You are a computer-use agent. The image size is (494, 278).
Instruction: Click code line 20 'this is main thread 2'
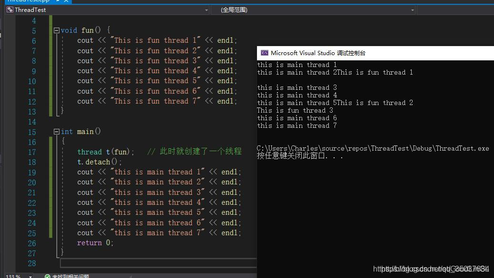pos(159,182)
